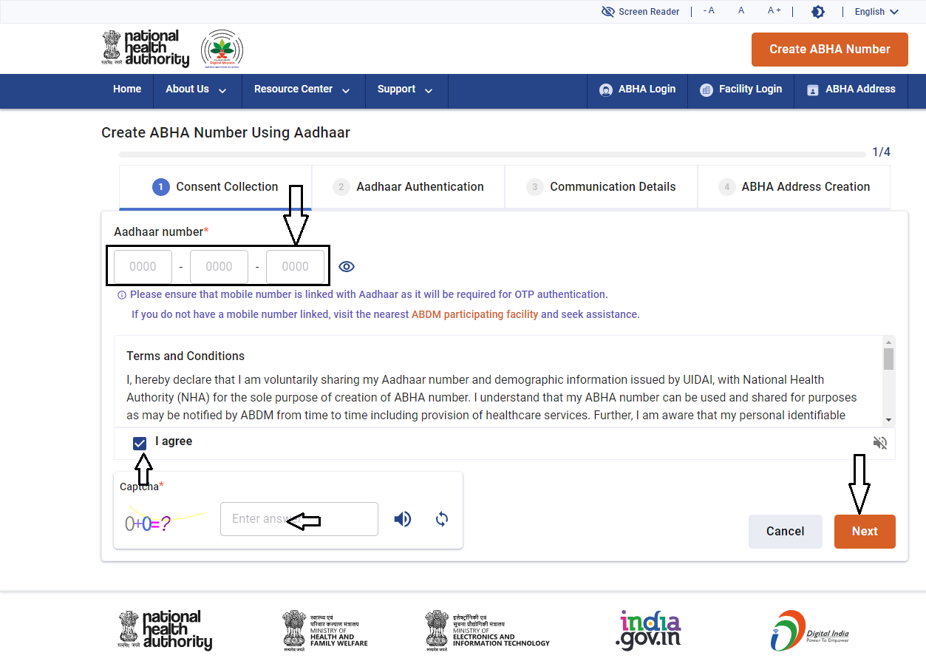This screenshot has height=664, width=926.
Task: Click the Facility Login building icon
Action: pyautogui.click(x=706, y=90)
